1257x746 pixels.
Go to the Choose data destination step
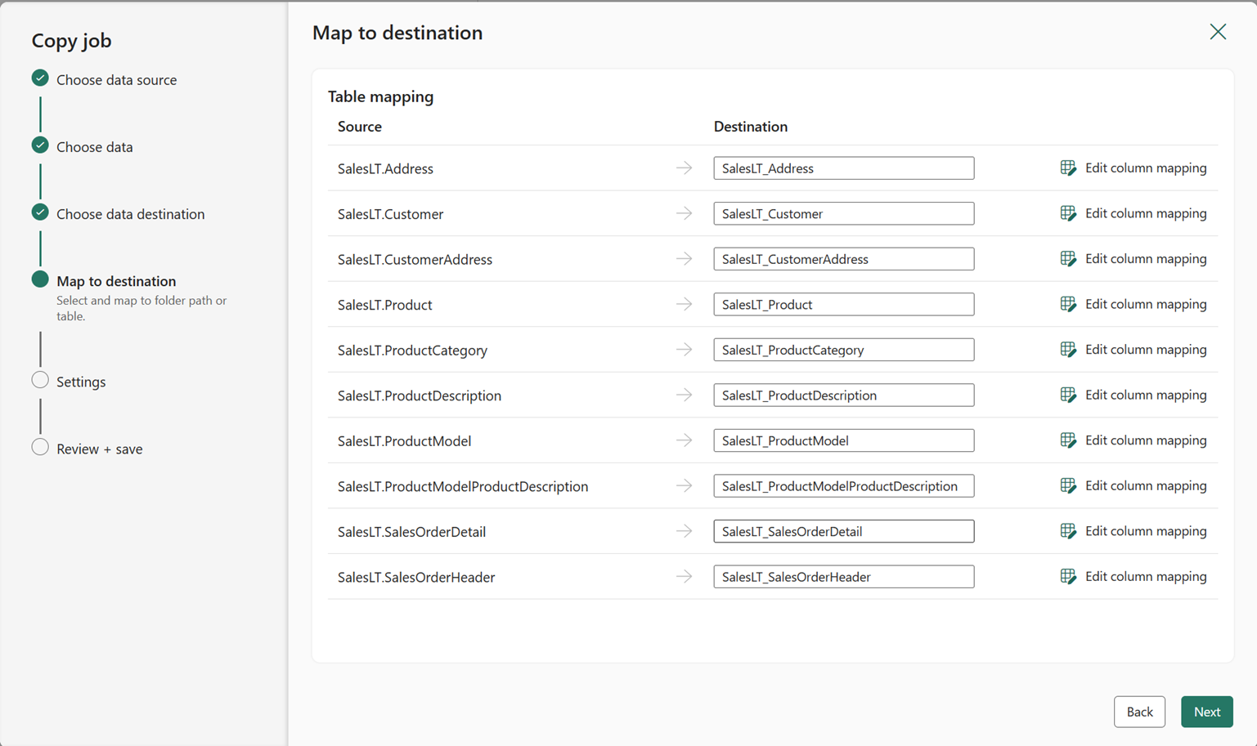[130, 214]
